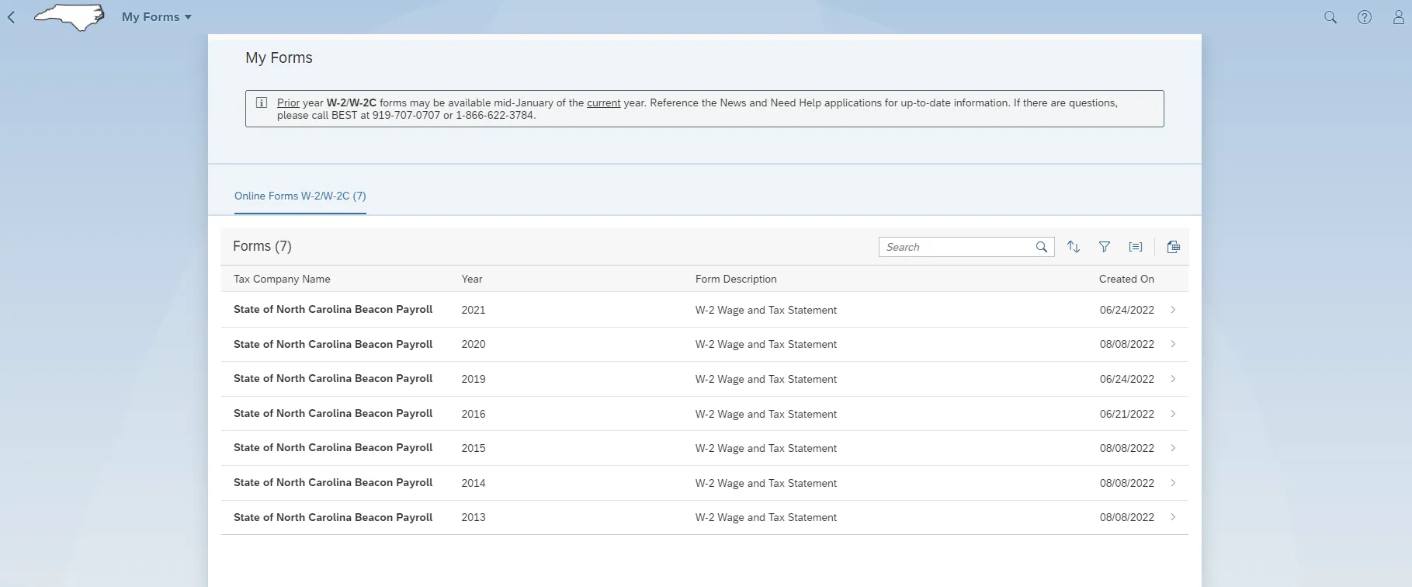Click the magnifier in forms search box
Screen dimensions: 1412x587
point(1042,247)
